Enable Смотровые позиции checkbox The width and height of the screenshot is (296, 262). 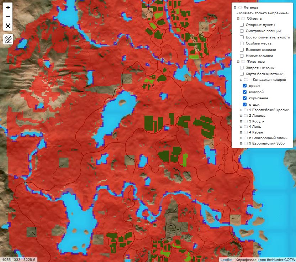click(x=242, y=31)
